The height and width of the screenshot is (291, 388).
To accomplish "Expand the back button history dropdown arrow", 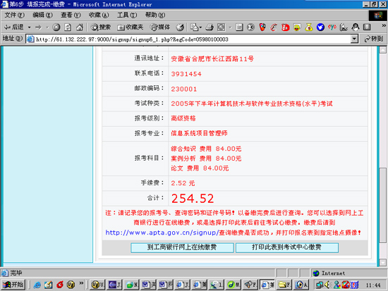I will (x=29, y=27).
